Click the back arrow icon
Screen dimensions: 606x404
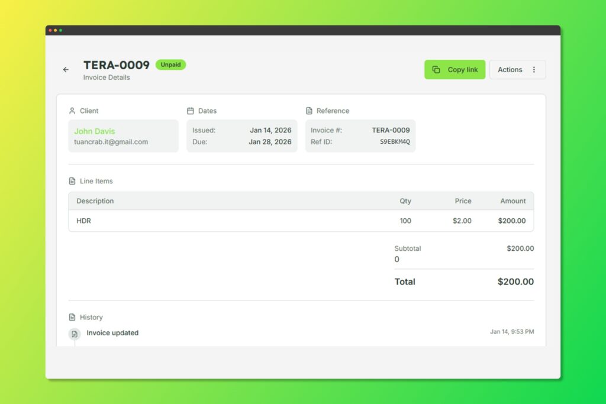click(x=66, y=70)
